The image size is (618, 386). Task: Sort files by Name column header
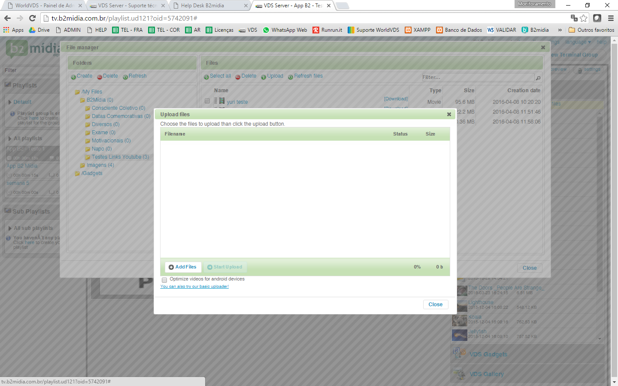[221, 90]
